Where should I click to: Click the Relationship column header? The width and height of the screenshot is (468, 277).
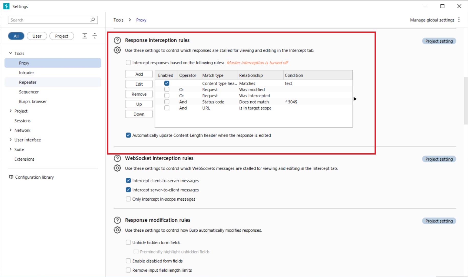[x=261, y=75]
